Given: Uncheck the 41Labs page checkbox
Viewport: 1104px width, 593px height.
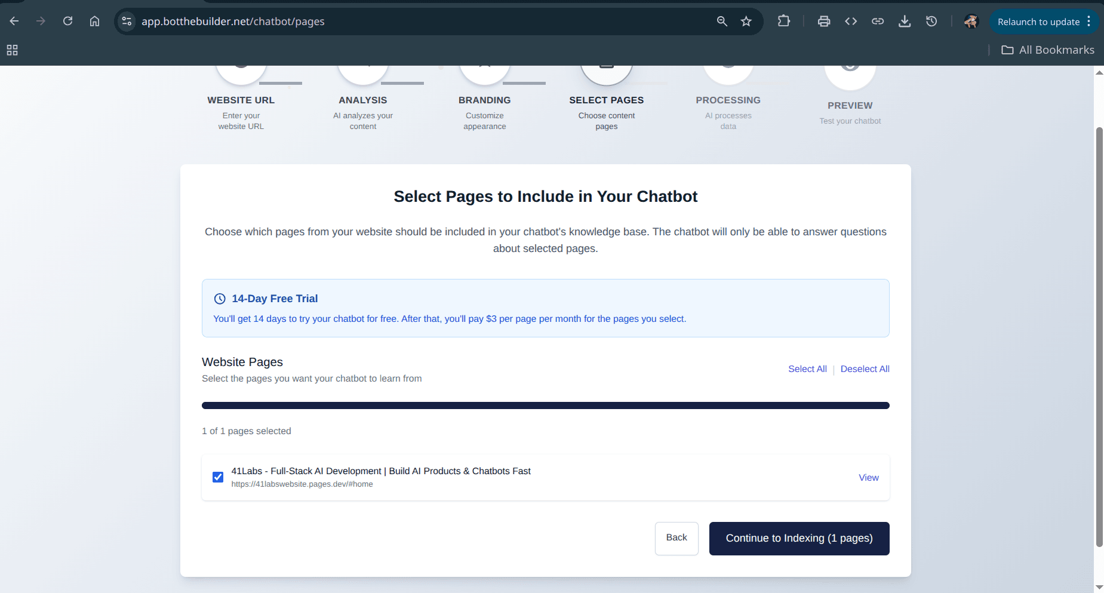Looking at the screenshot, I should (218, 477).
